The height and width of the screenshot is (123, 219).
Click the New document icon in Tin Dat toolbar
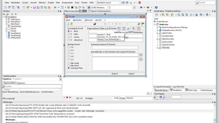pyautogui.click(x=68, y=24)
